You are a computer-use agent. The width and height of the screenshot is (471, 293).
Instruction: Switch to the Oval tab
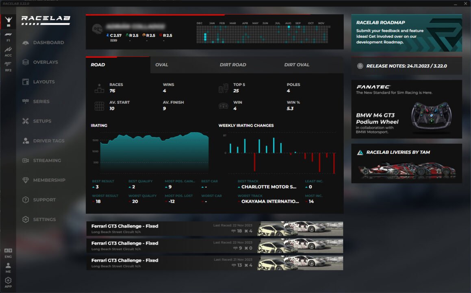pyautogui.click(x=182, y=65)
